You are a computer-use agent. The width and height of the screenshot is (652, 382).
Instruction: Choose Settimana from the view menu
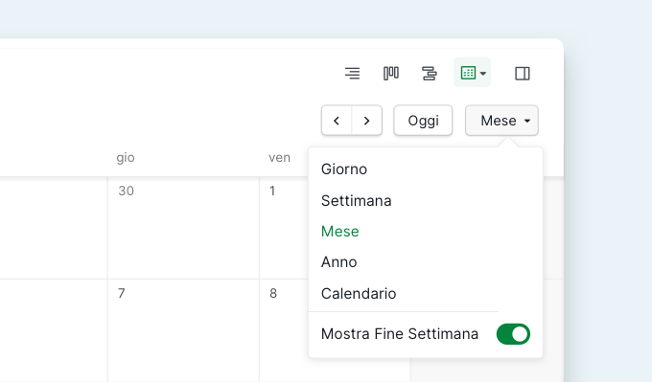pos(356,200)
